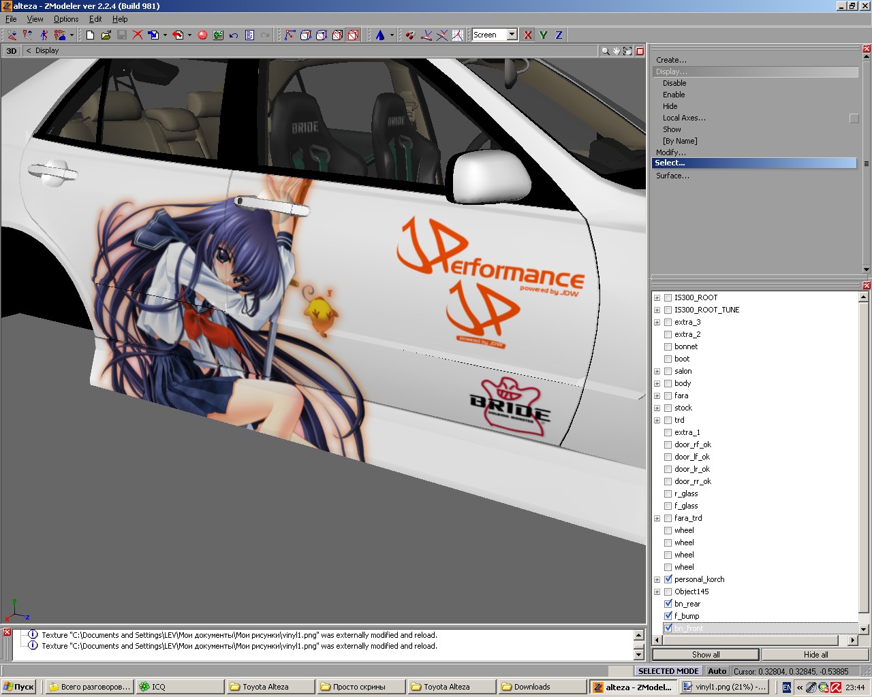Open a file with the folder icon
Image resolution: width=872 pixels, height=697 pixels.
click(x=106, y=35)
